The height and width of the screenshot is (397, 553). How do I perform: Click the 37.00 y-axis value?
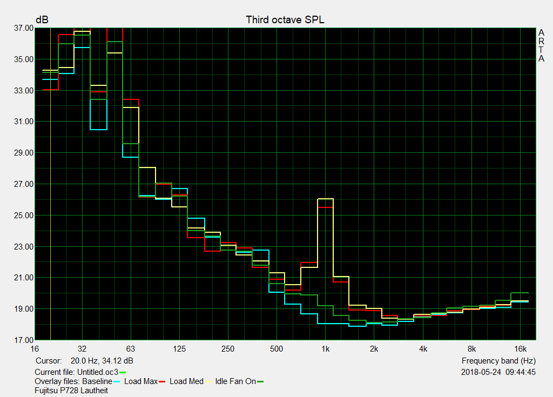coord(24,28)
